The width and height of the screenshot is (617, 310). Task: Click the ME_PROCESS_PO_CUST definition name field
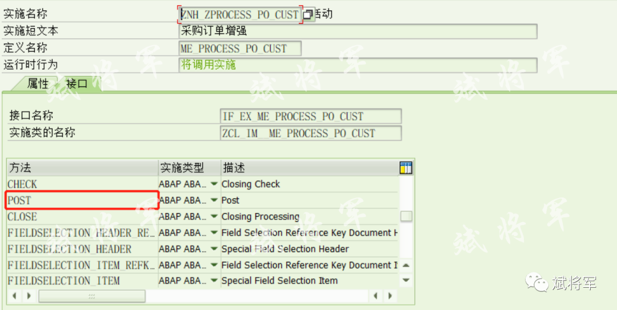(240, 49)
